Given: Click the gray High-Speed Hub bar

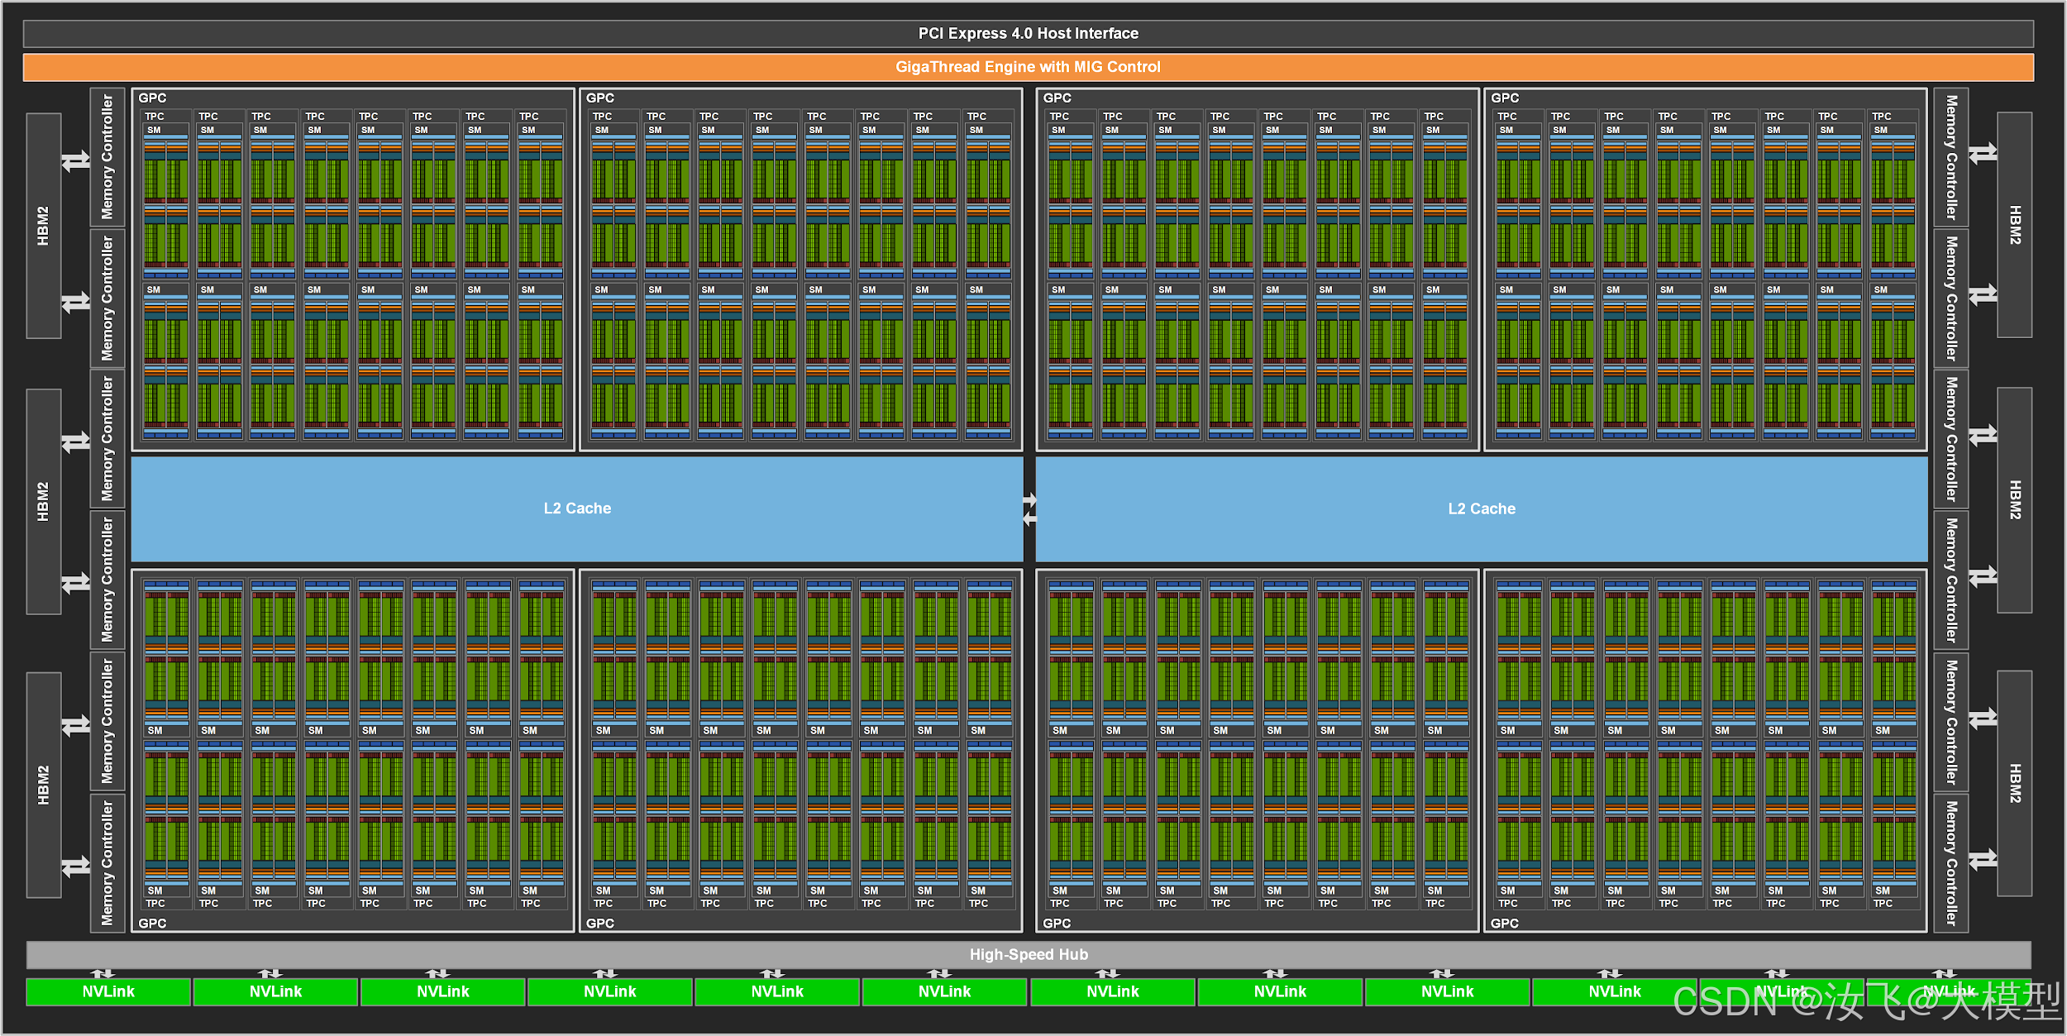Looking at the screenshot, I should pyautogui.click(x=1028, y=955).
